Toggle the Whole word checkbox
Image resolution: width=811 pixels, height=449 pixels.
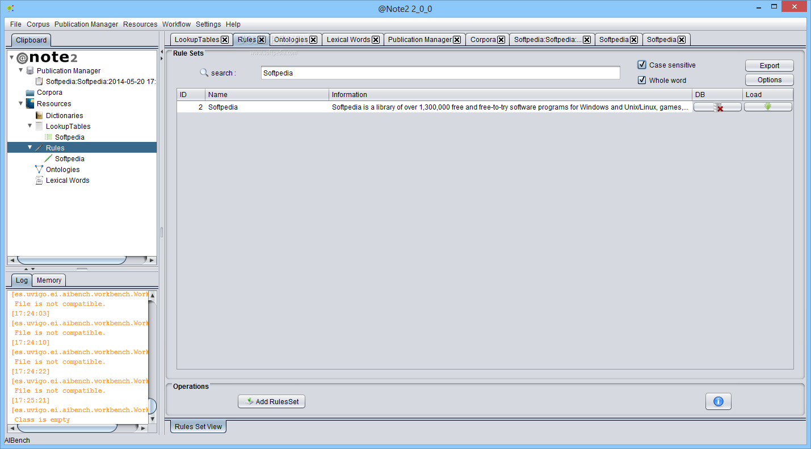pos(642,80)
